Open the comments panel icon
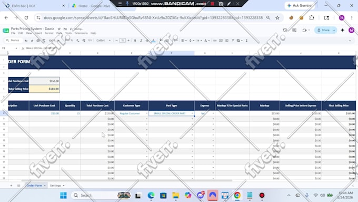The width and height of the screenshot is (358, 202). pyautogui.click(x=294, y=30)
